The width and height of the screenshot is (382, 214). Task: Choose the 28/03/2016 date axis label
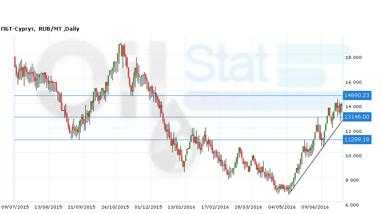tap(248, 207)
